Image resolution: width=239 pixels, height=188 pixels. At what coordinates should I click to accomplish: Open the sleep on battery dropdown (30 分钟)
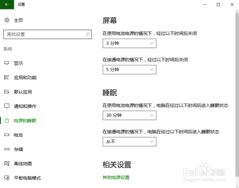pos(130,115)
